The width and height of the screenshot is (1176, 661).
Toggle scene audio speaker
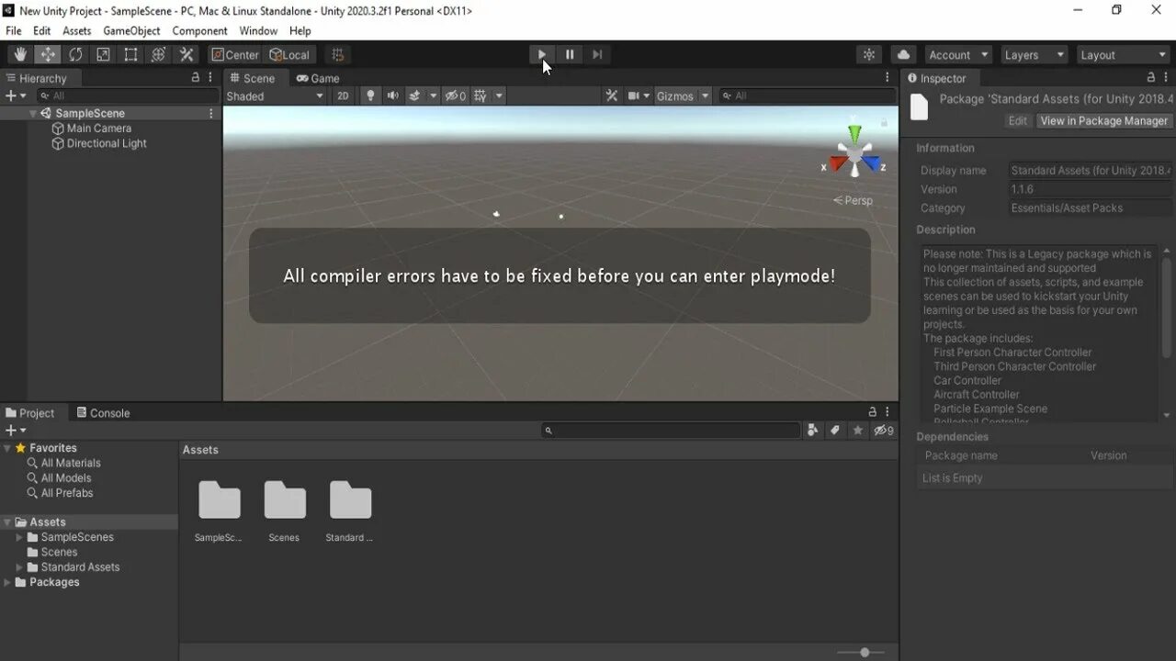393,95
